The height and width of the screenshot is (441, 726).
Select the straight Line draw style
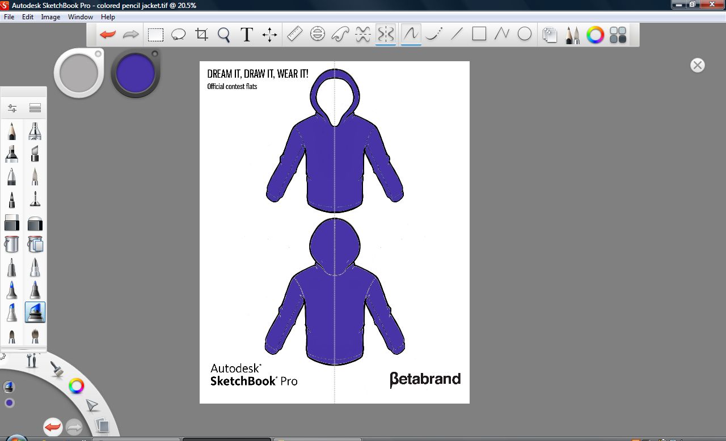click(x=457, y=35)
